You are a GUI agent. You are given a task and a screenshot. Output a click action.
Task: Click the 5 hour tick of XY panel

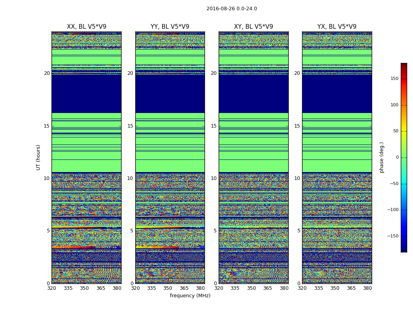215,231
